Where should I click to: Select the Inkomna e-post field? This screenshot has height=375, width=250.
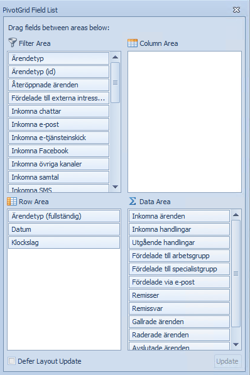tap(58, 124)
